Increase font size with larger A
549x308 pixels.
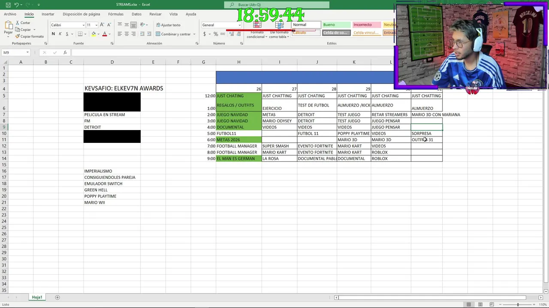[102, 25]
